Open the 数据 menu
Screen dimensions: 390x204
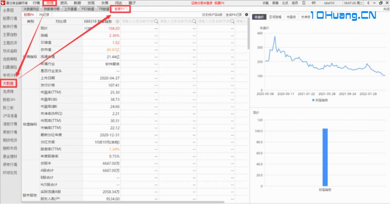click(77, 3)
